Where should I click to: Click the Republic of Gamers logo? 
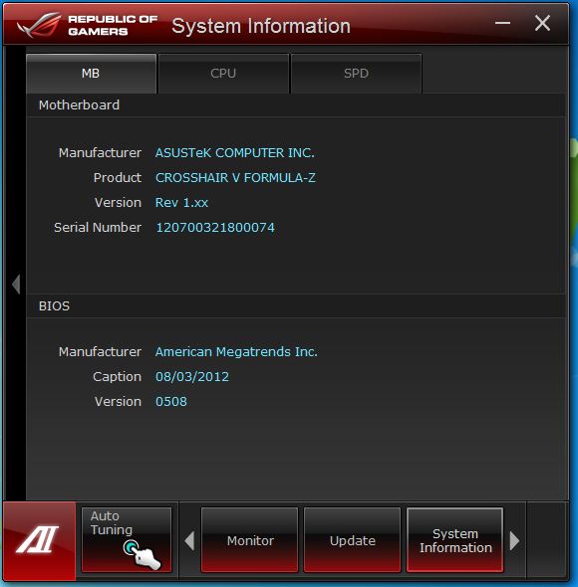[88, 25]
